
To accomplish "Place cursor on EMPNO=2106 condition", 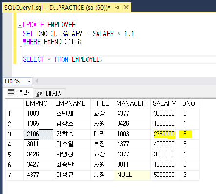I will [x=61, y=42].
